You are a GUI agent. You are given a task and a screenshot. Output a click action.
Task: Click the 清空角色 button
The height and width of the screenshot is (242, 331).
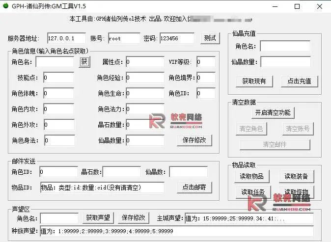(x=251, y=129)
